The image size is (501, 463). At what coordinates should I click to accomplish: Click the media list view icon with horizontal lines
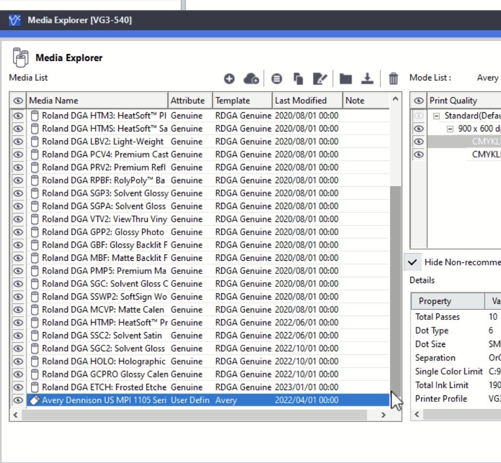pos(277,78)
